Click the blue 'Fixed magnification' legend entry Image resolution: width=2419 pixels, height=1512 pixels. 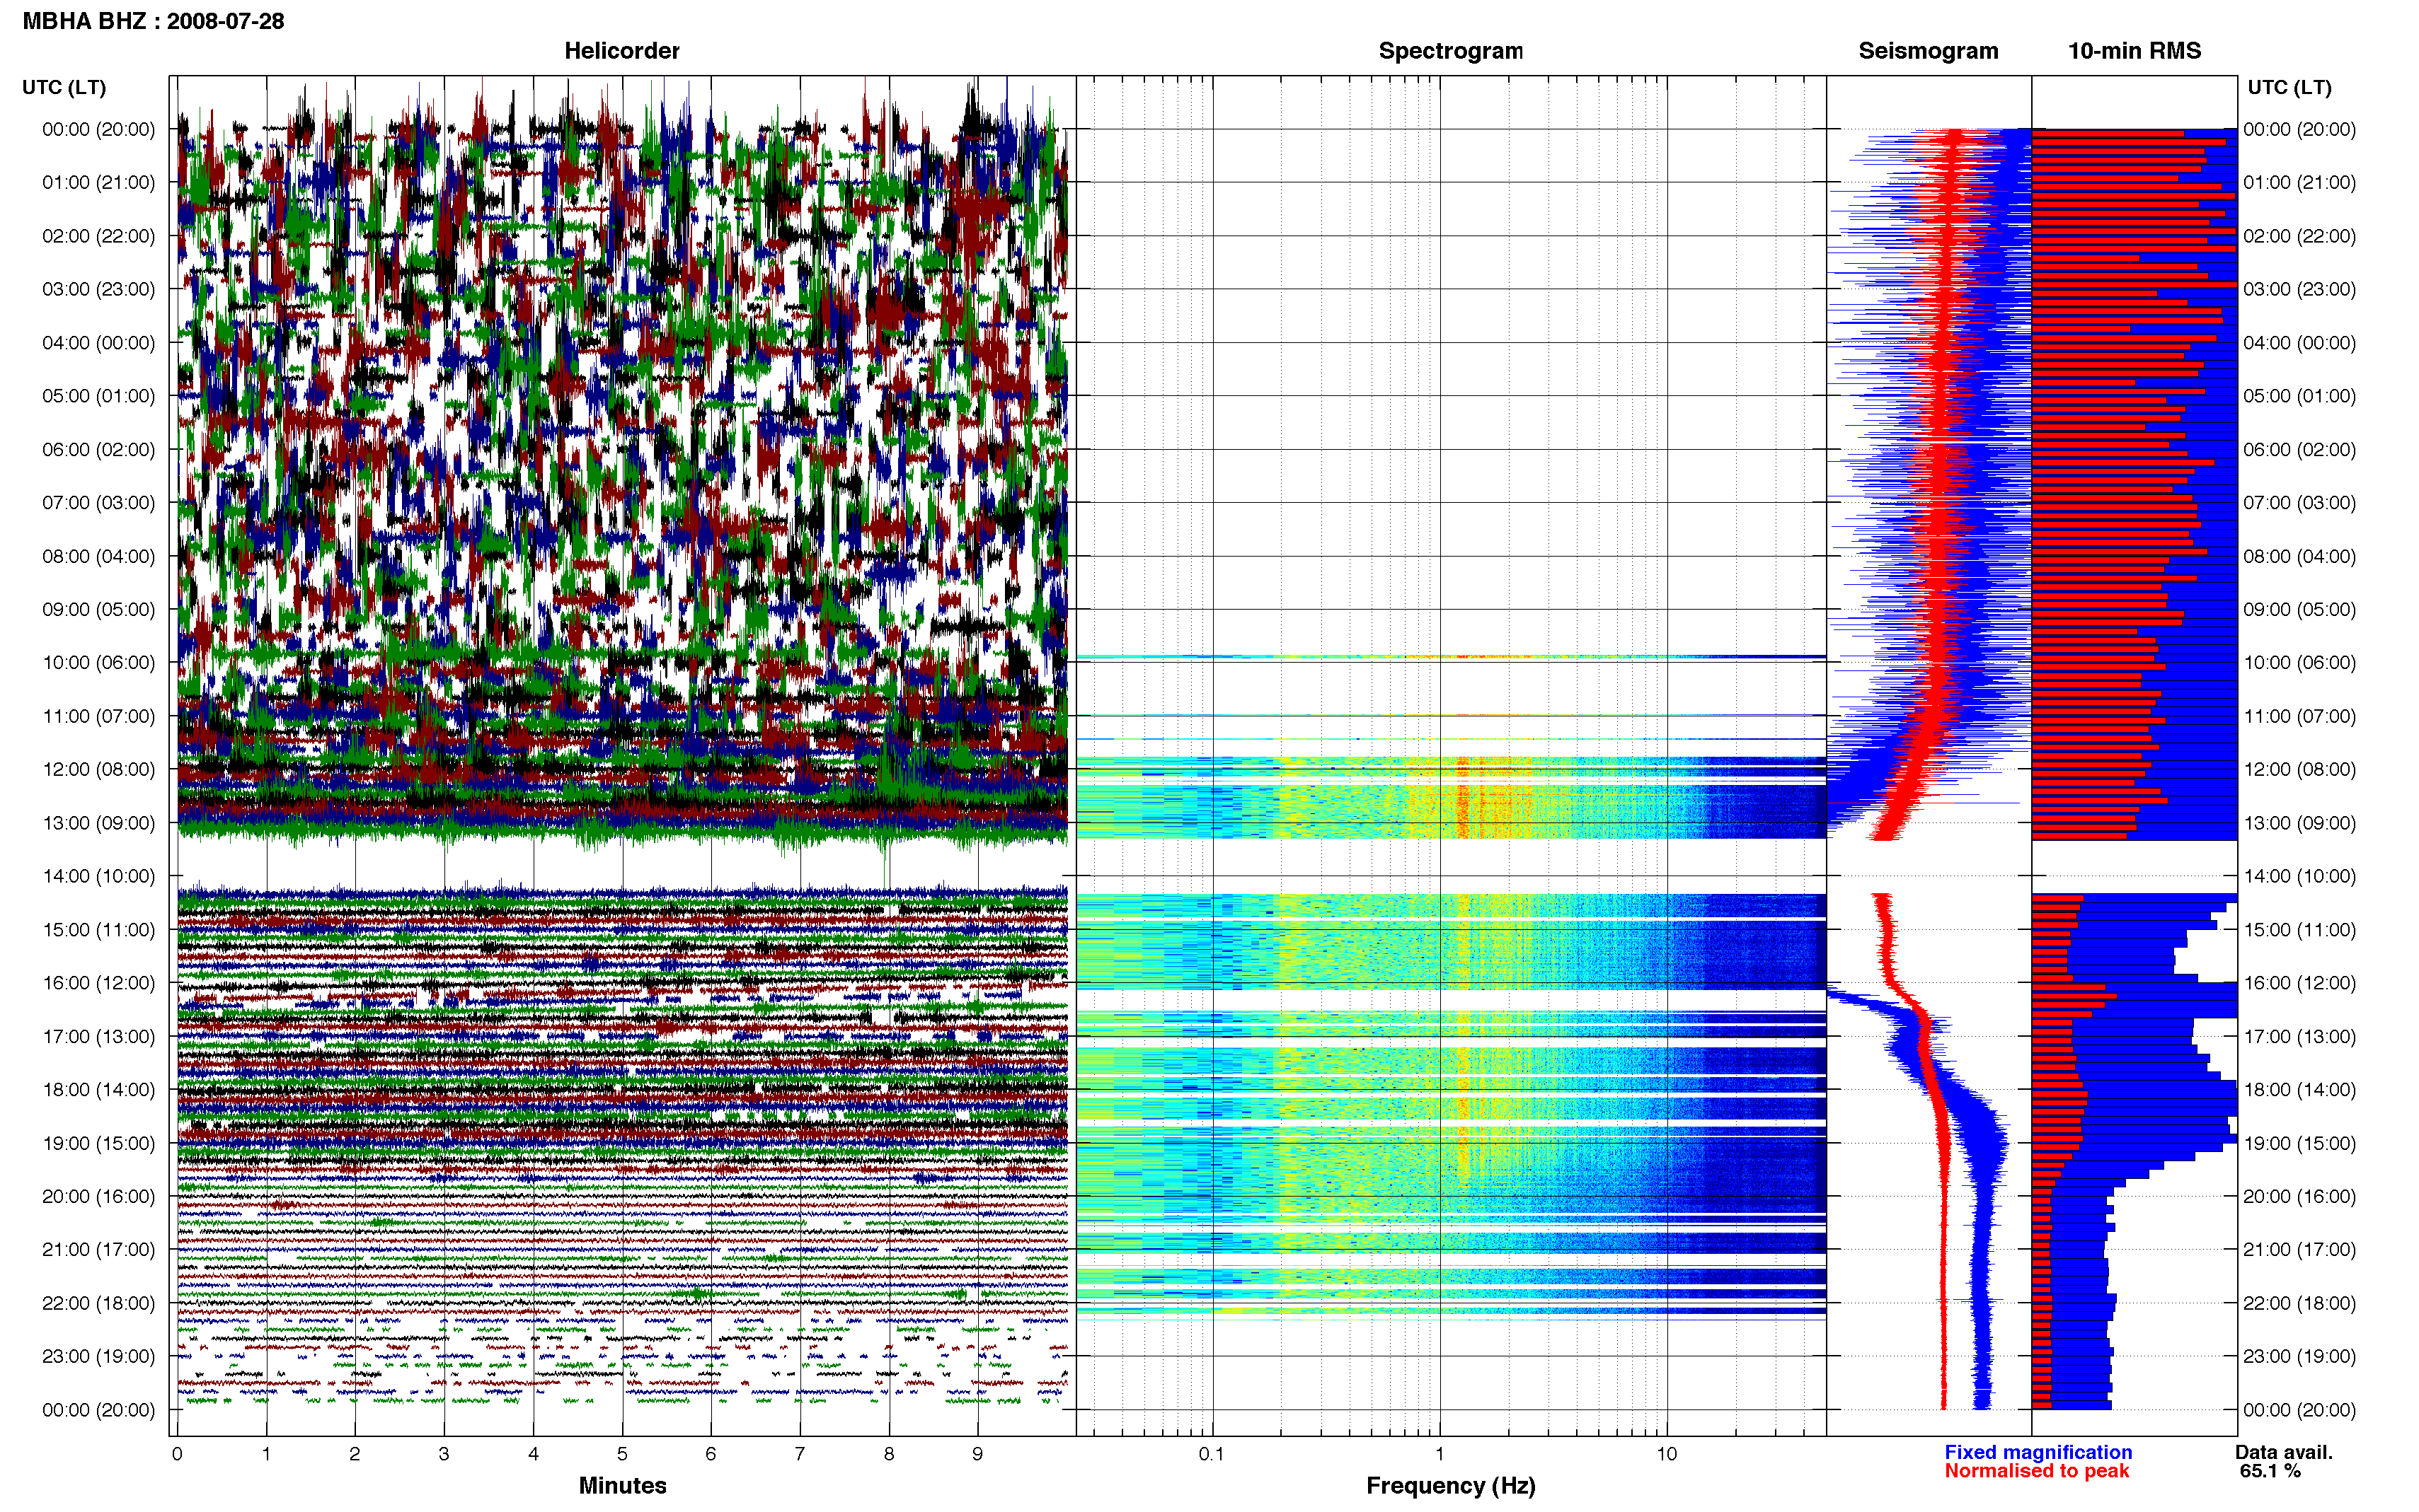coord(2038,1452)
